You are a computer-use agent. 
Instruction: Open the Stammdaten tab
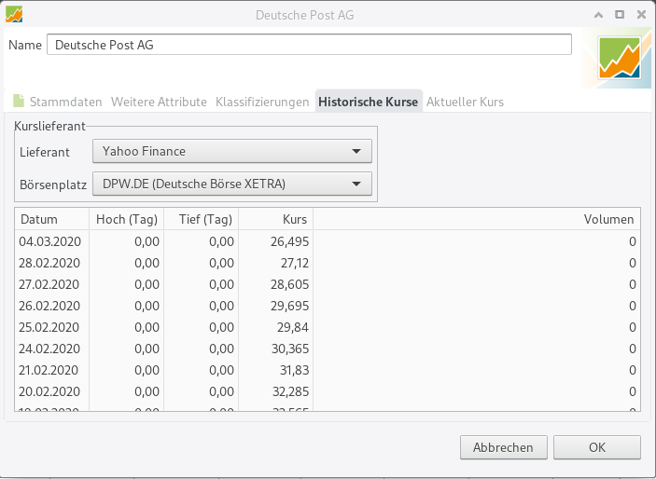[x=65, y=102]
